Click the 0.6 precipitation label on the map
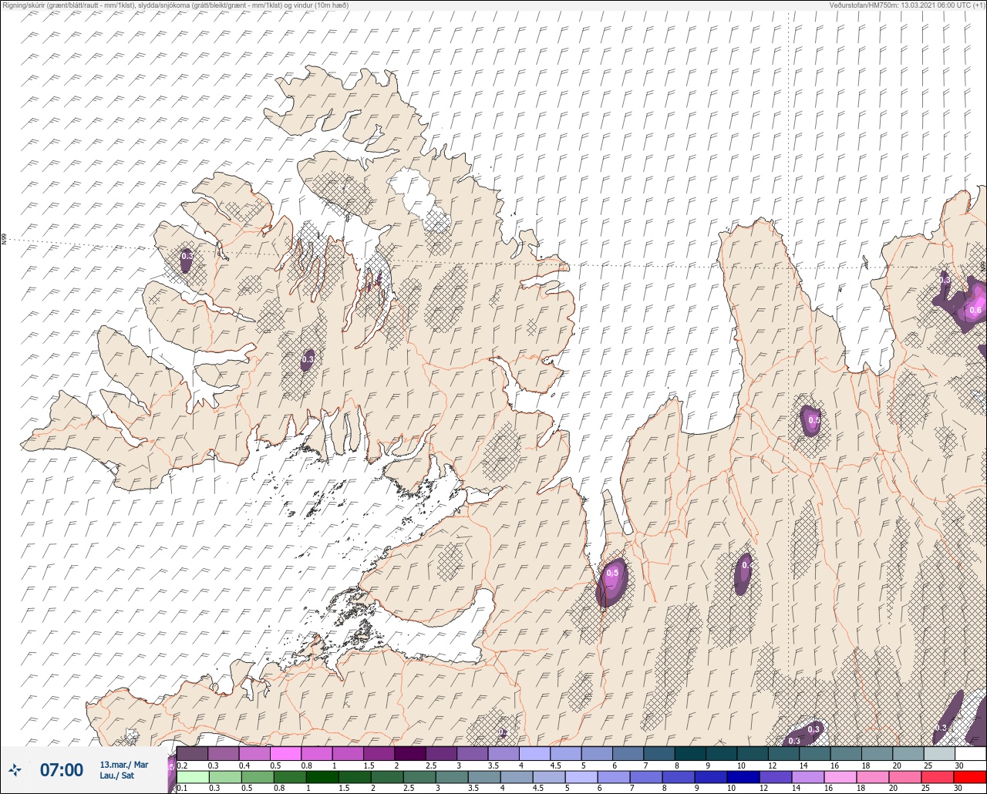Screen dimensions: 987x794 (975, 311)
